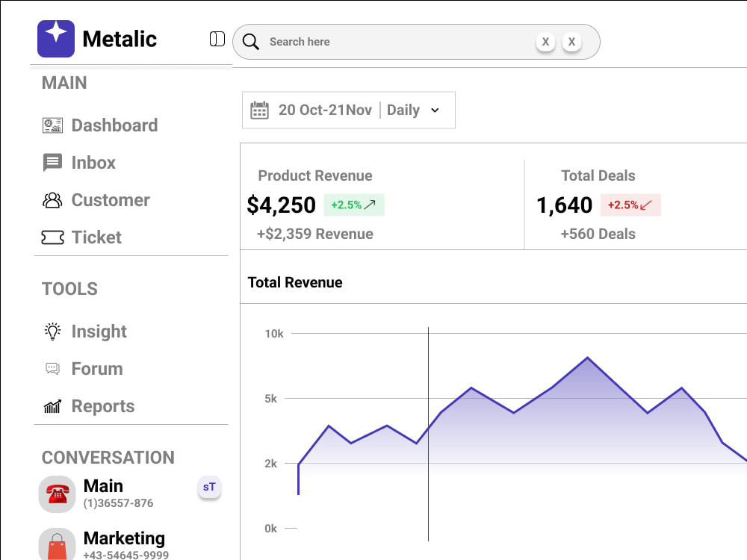Screen dimensions: 747x560
Task: Click the Metalic star logo icon
Action: (x=56, y=39)
